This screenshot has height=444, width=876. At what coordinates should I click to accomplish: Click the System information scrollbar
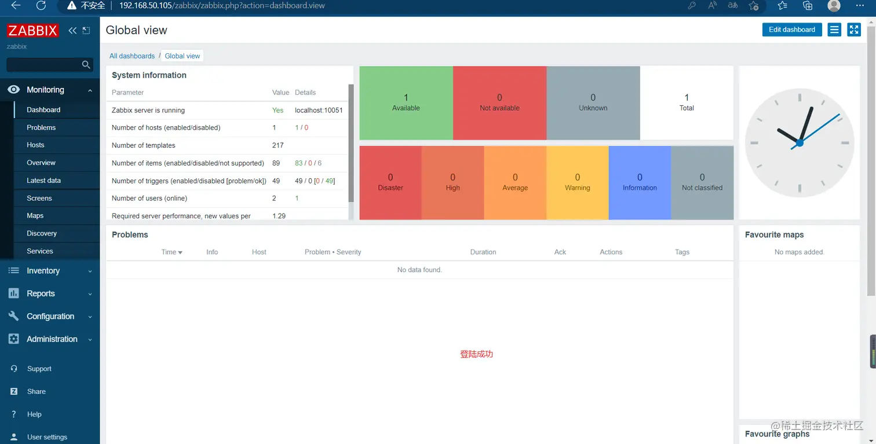pyautogui.click(x=351, y=143)
